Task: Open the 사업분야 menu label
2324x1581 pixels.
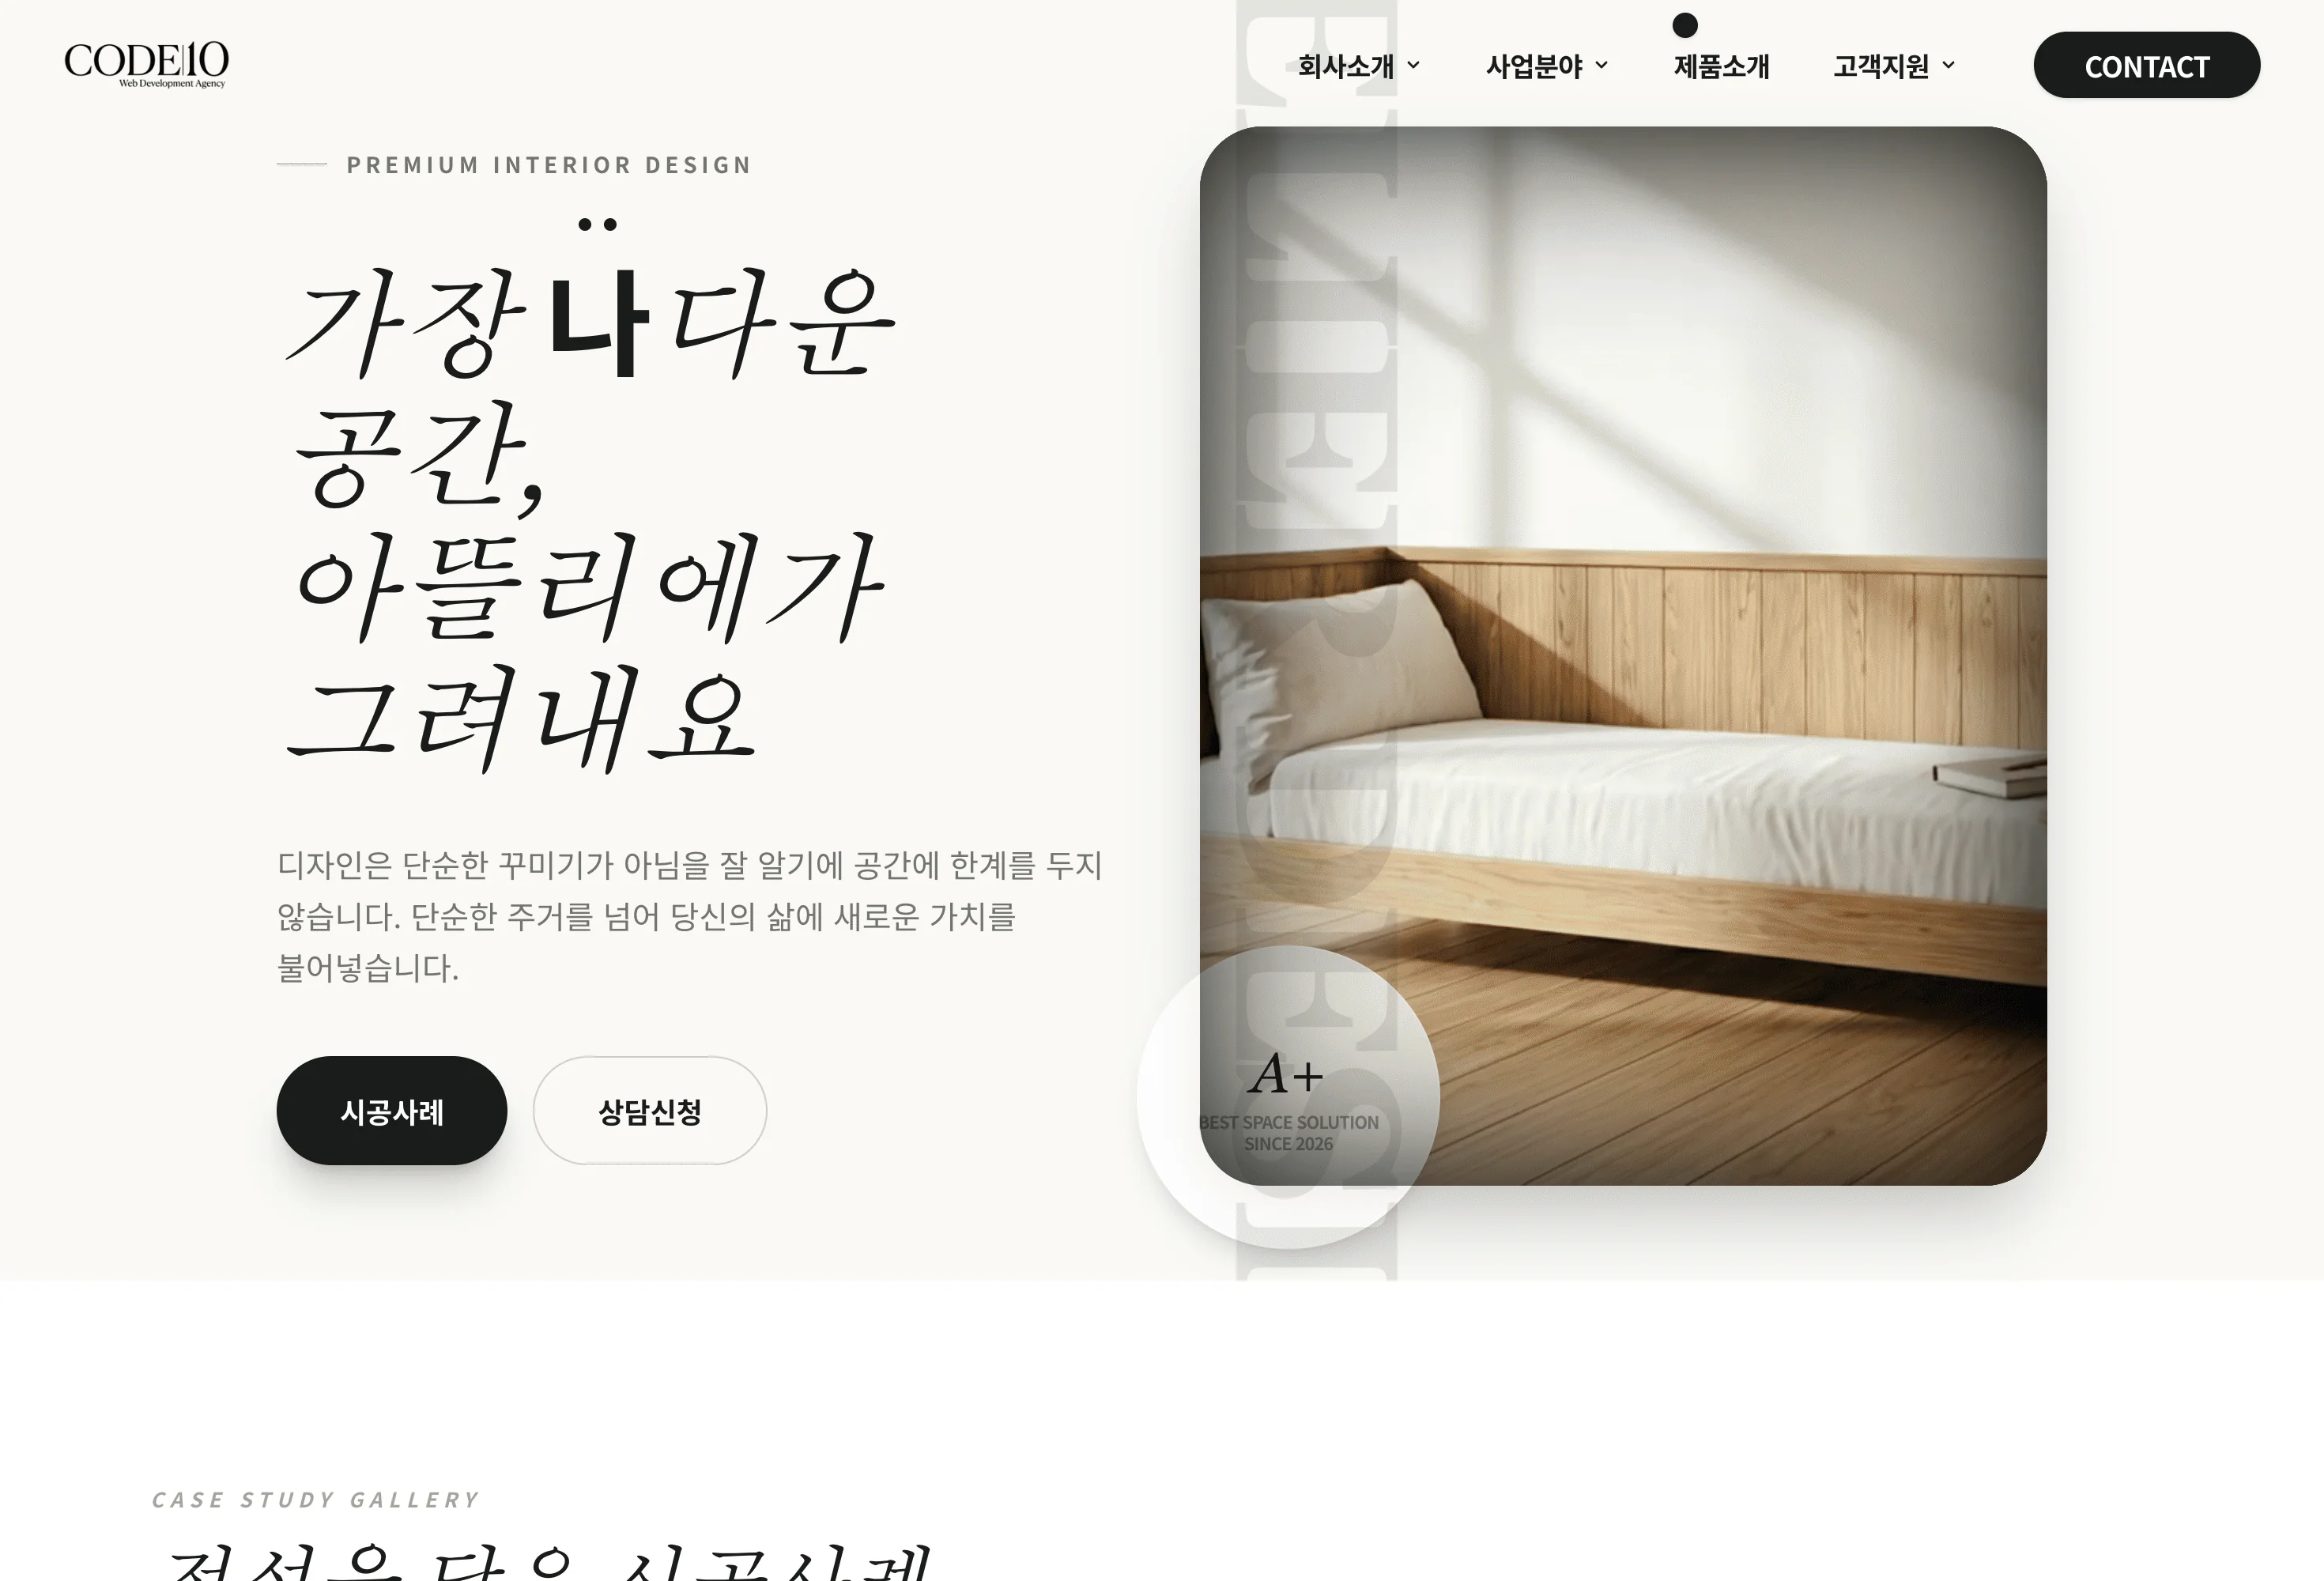Action: pos(1534,66)
